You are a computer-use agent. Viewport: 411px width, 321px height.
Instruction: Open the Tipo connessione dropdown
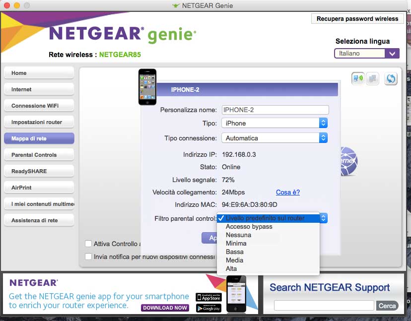pos(274,138)
